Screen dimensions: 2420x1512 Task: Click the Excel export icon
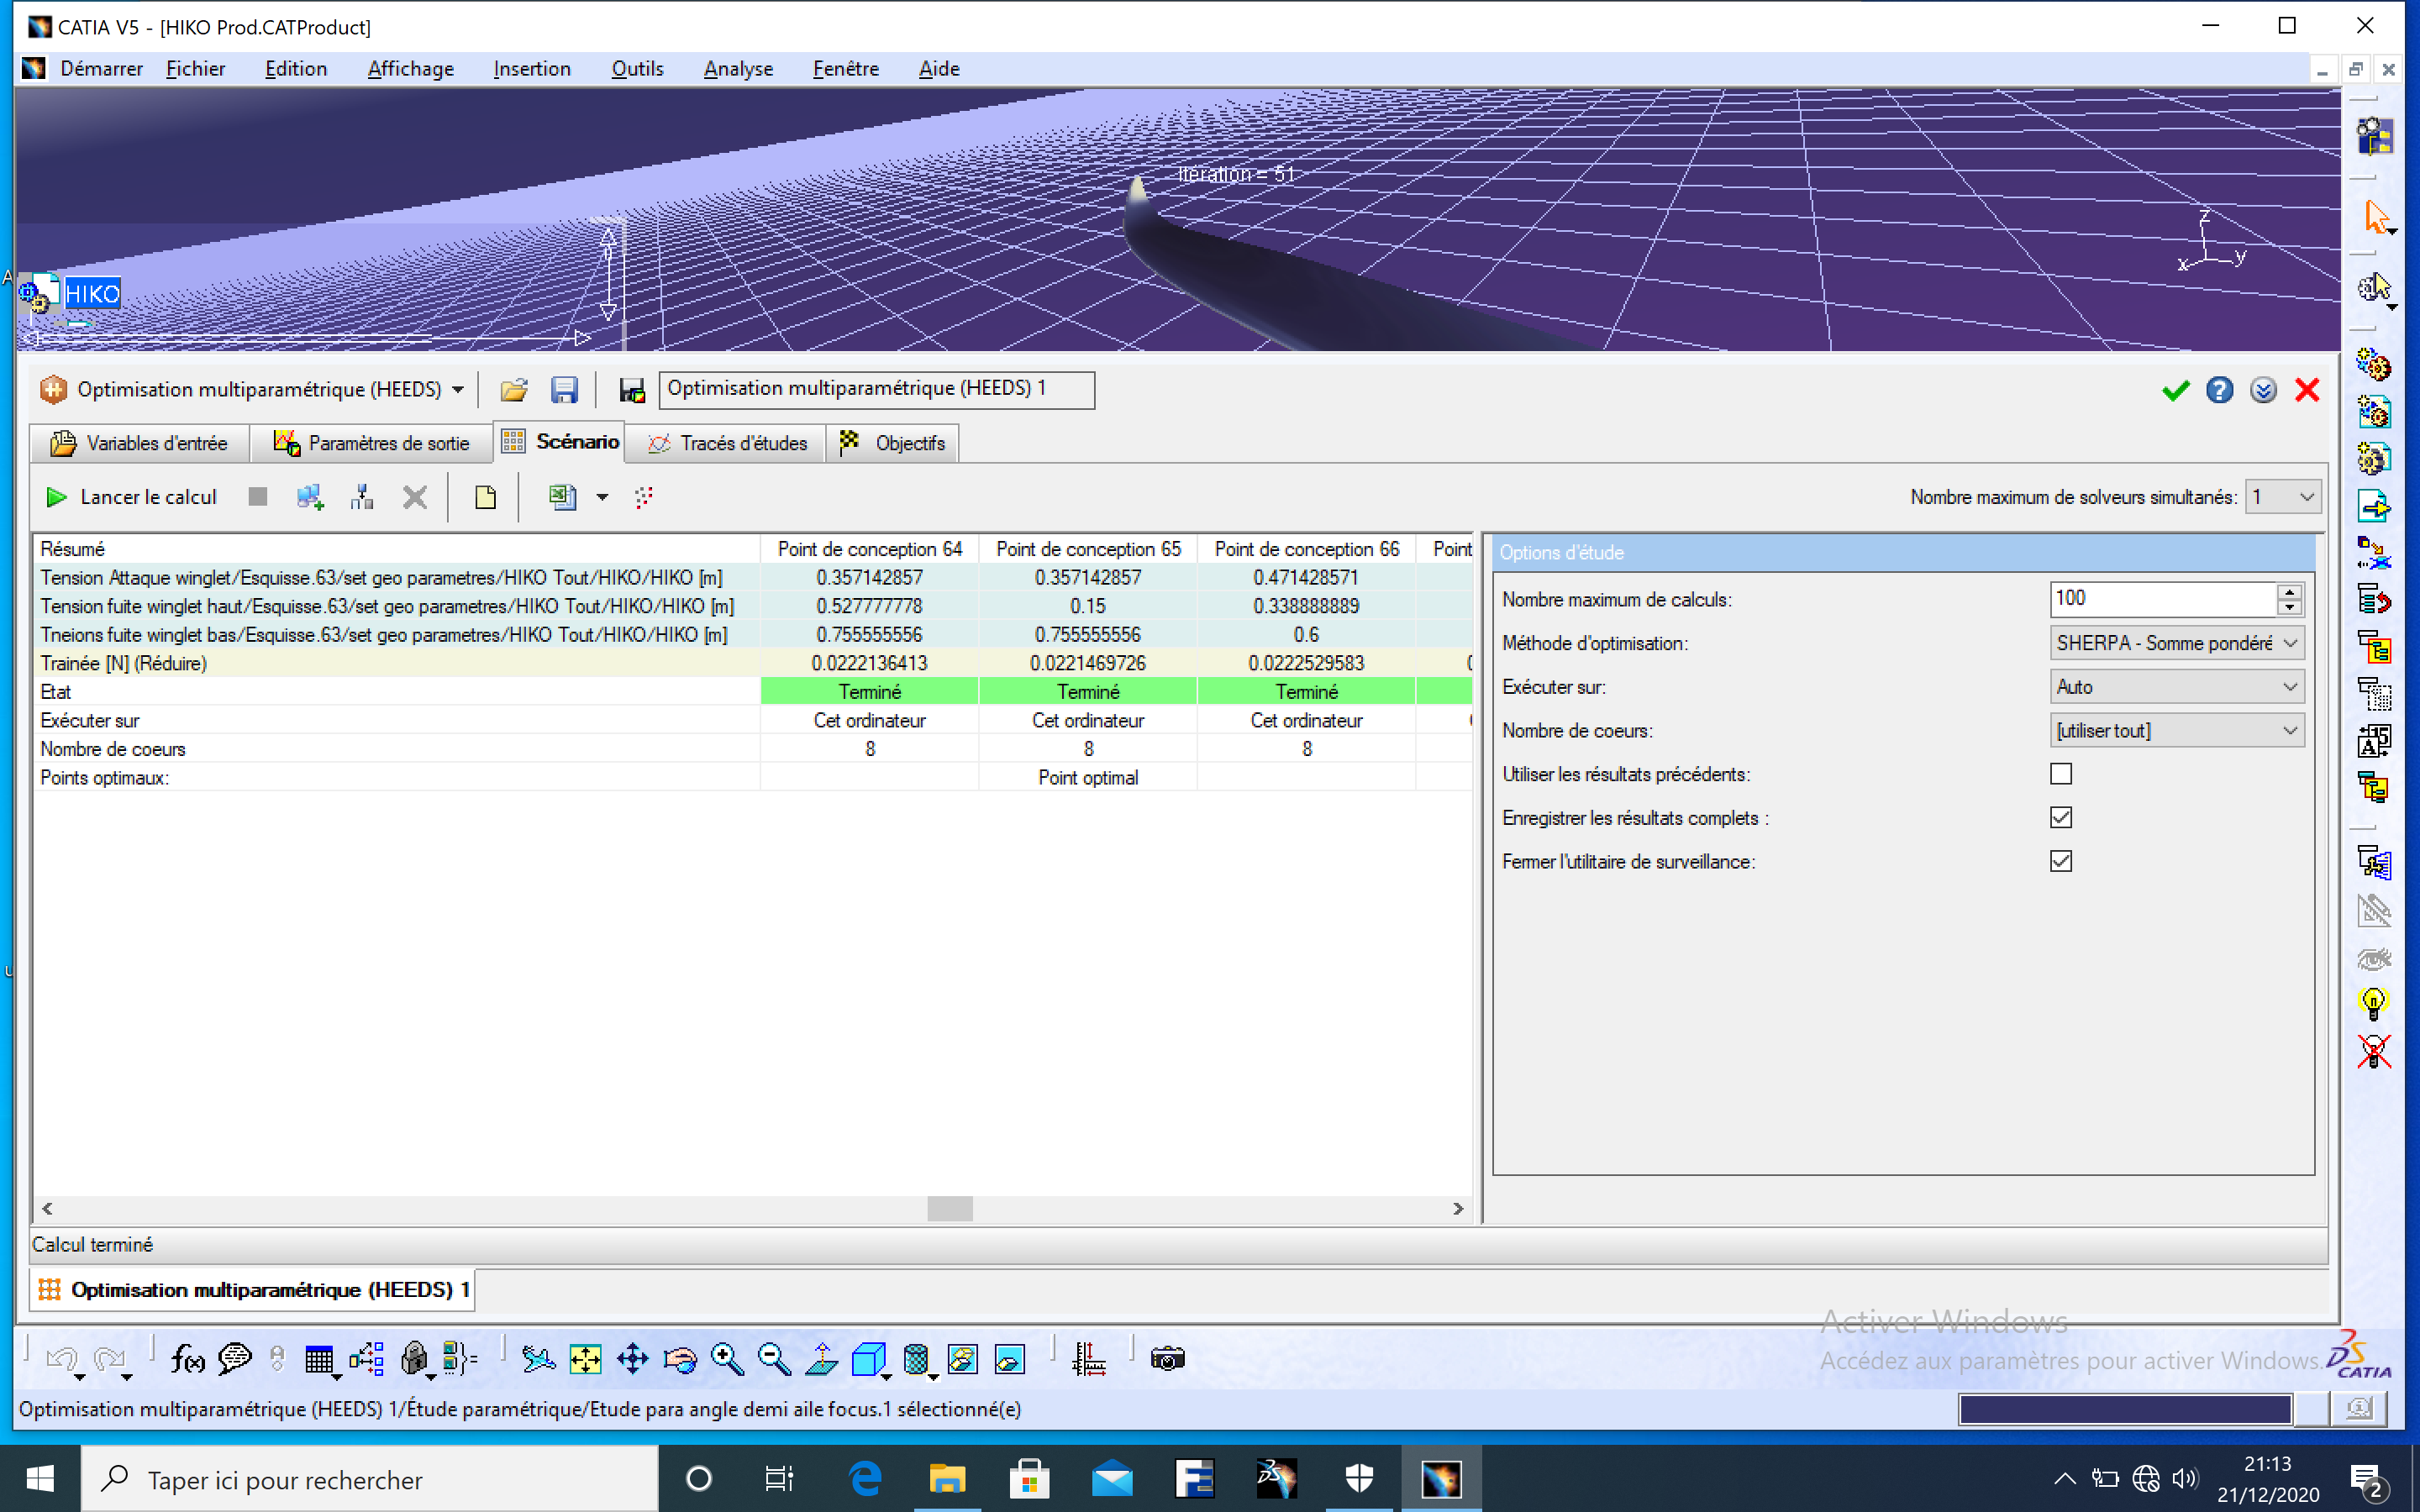[562, 497]
